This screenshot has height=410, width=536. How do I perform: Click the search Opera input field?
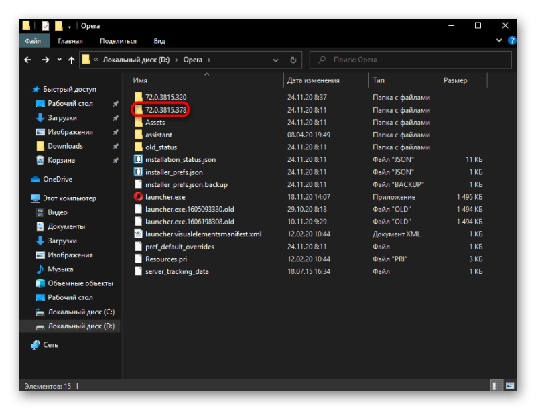coord(410,60)
